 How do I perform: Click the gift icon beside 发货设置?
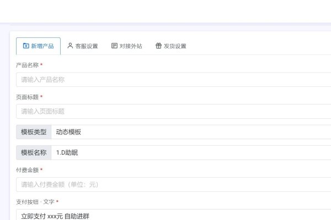[x=158, y=46]
